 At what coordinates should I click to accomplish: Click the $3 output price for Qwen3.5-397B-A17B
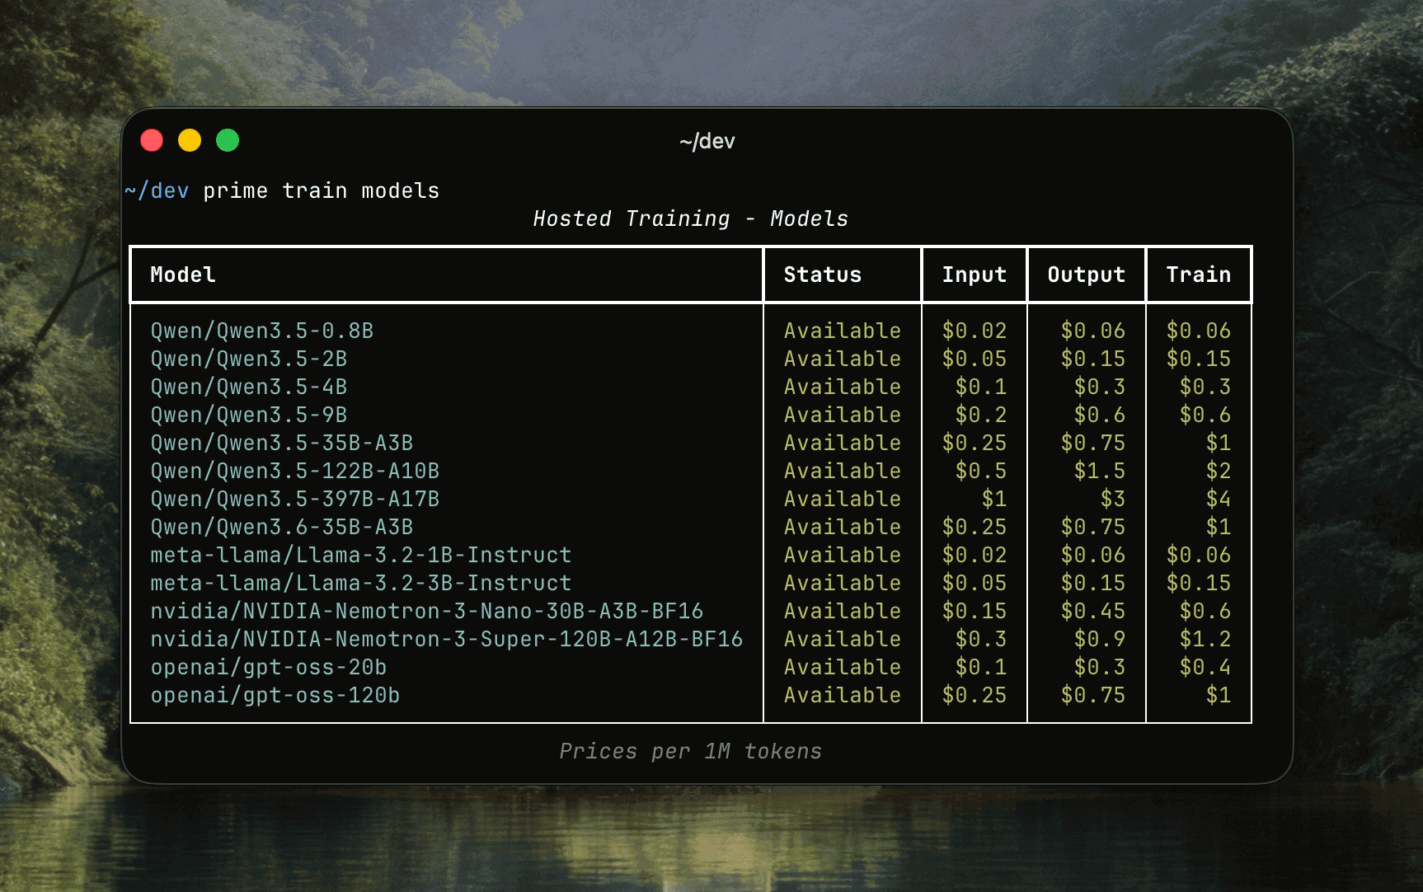pyautogui.click(x=1113, y=500)
